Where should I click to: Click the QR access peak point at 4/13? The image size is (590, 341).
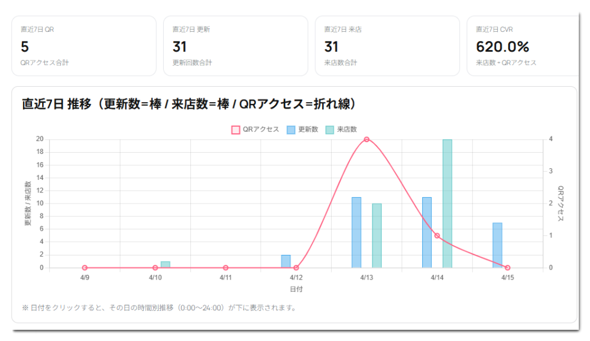point(367,139)
